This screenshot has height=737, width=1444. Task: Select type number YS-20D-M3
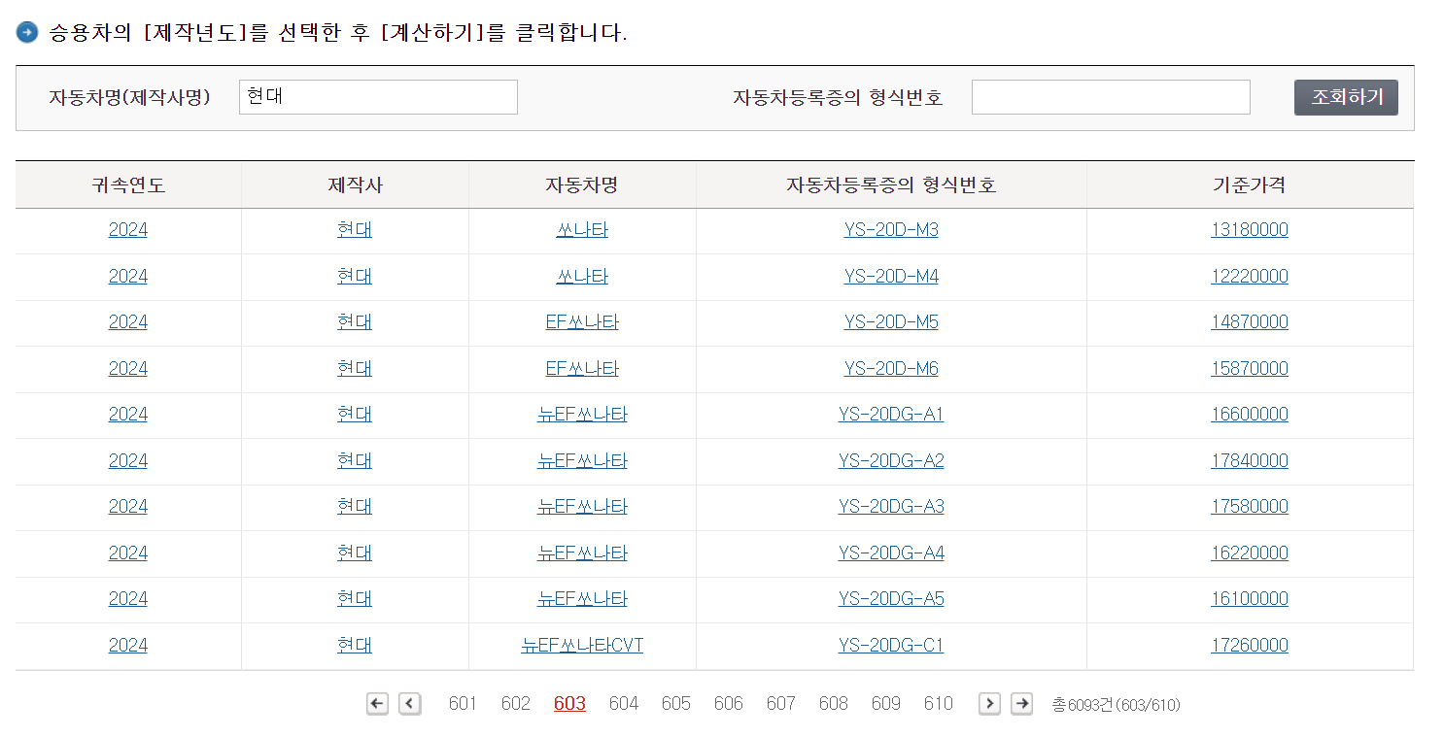(x=891, y=230)
